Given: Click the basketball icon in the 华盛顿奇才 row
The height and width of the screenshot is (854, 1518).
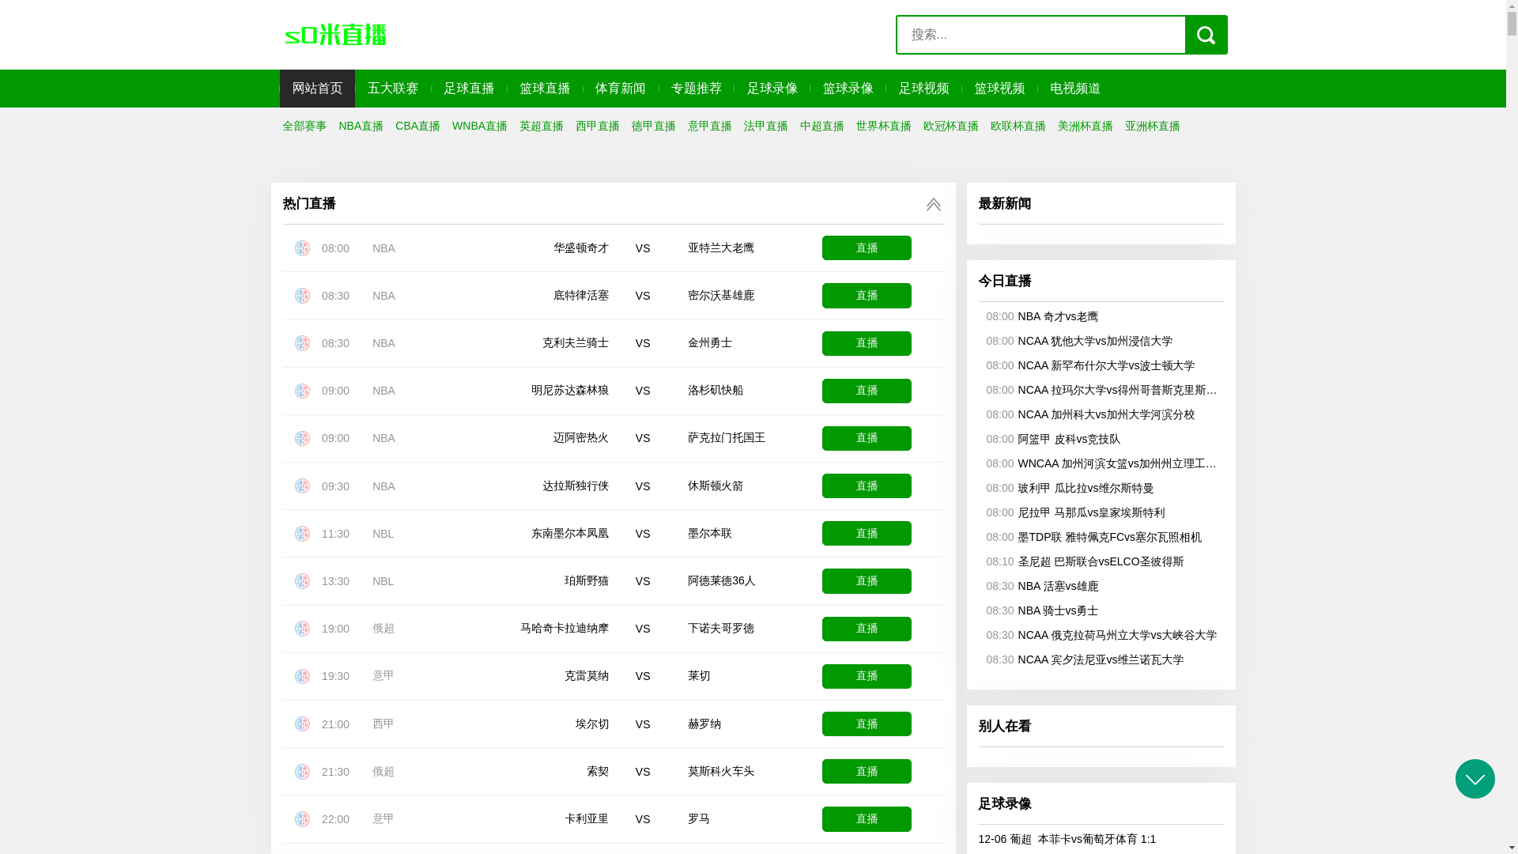Looking at the screenshot, I should coord(302,248).
